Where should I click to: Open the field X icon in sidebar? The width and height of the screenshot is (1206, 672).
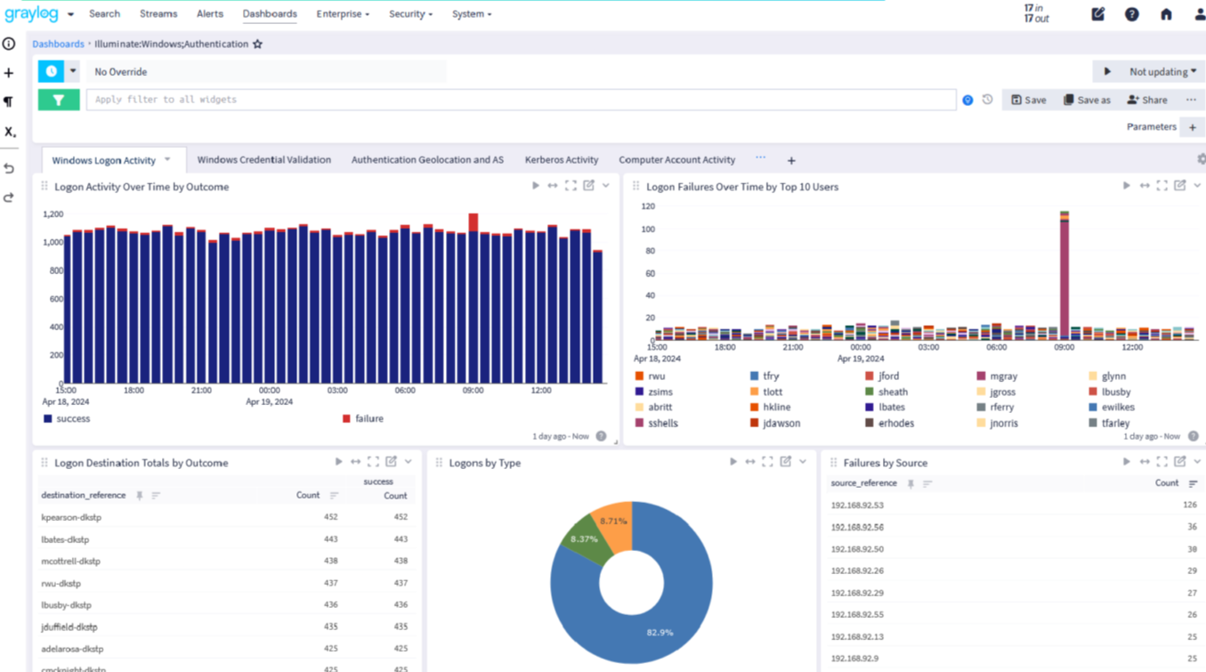coord(9,132)
